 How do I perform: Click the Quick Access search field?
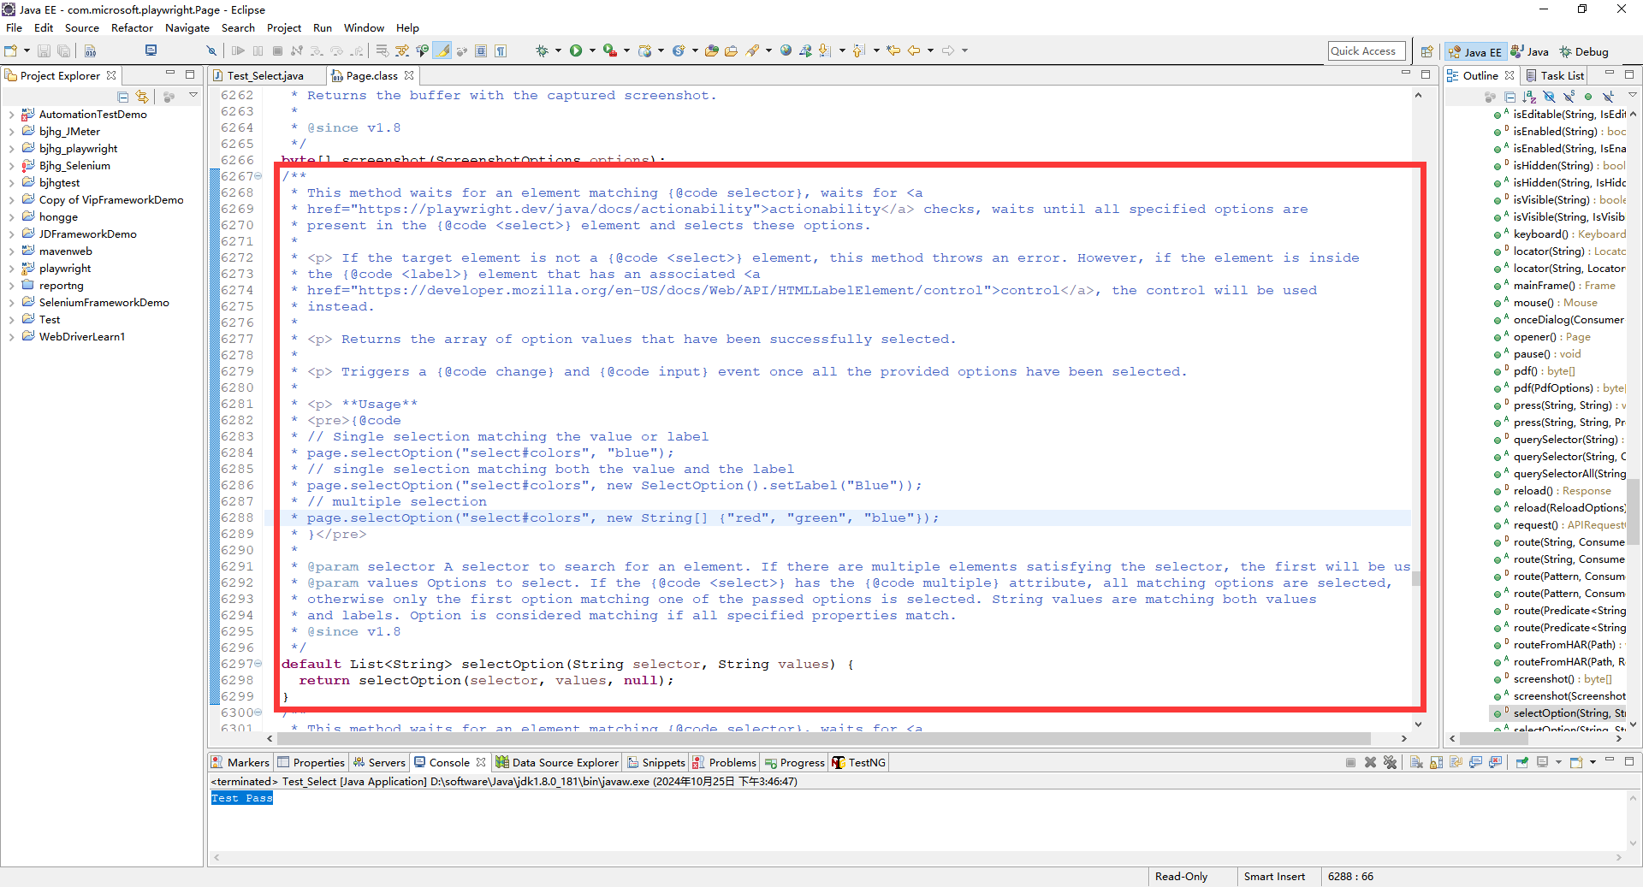tap(1367, 51)
